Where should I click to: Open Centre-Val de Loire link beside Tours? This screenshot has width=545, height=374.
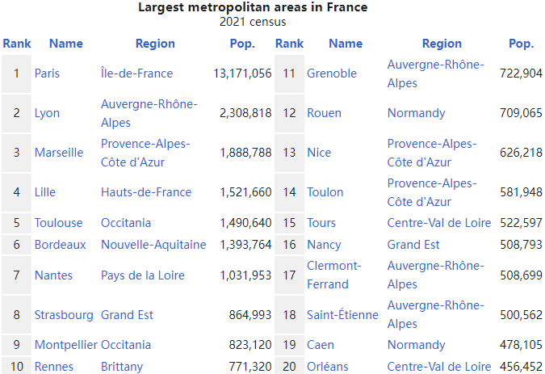tap(439, 223)
